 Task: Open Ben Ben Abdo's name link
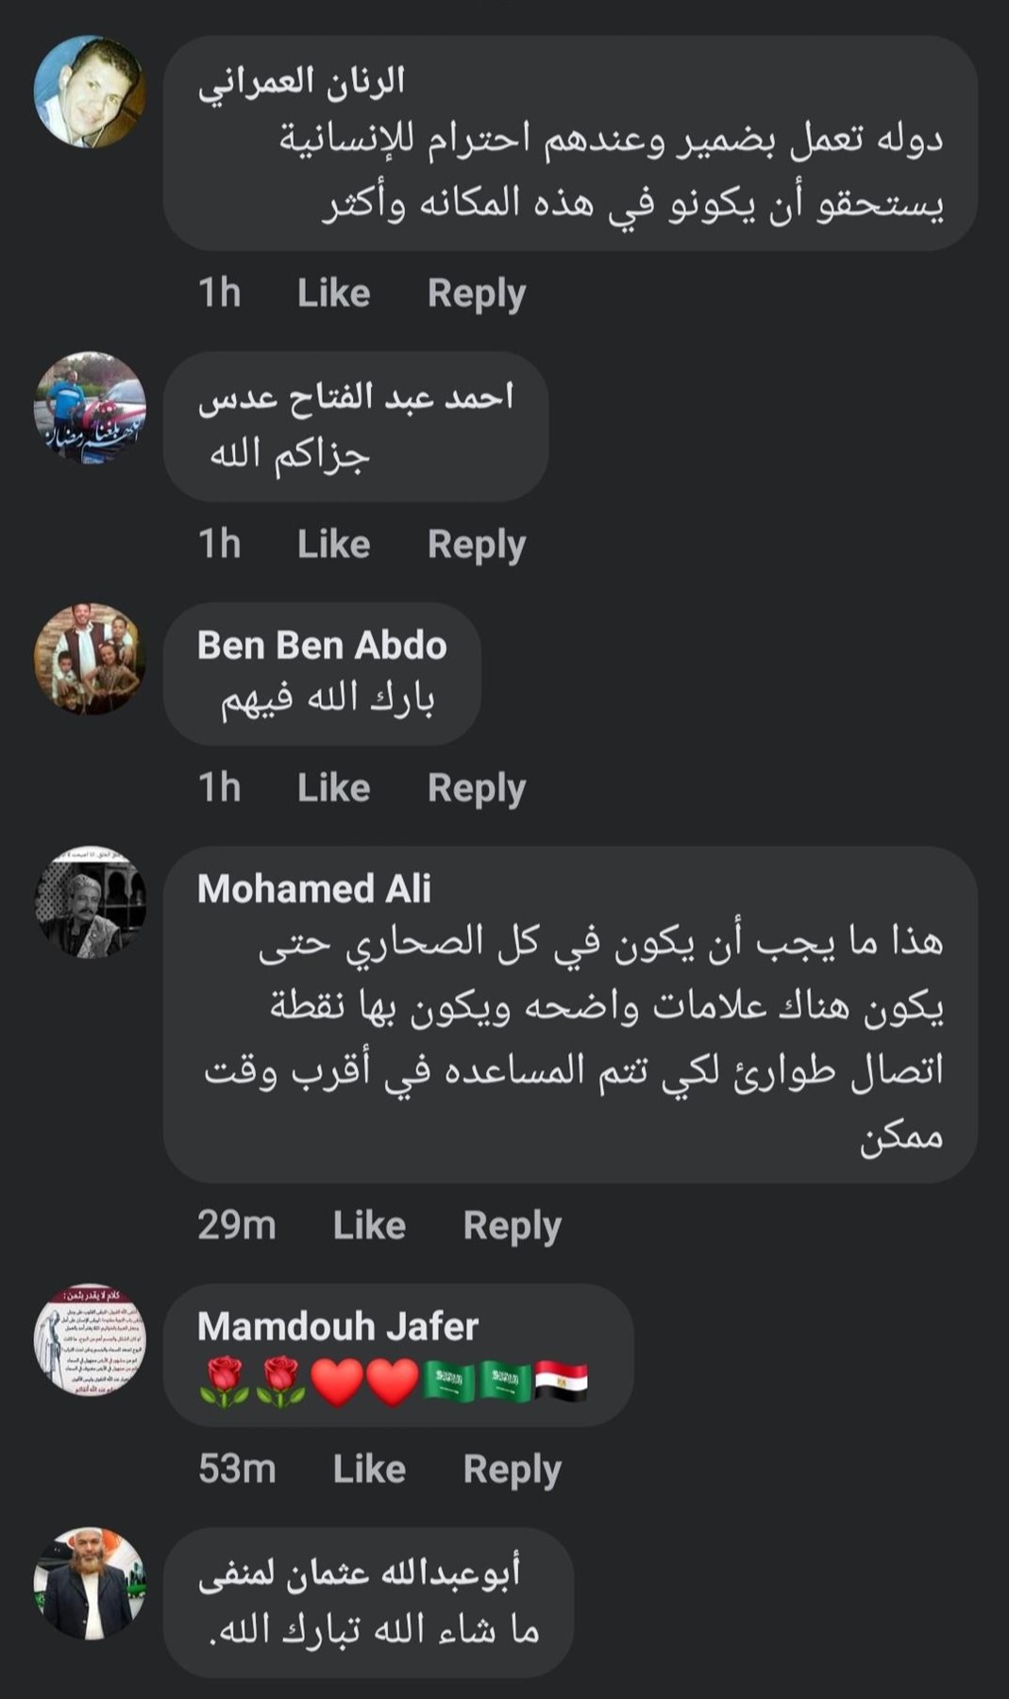322,646
